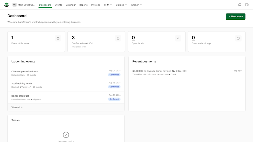253x142 pixels.
Task: Click the alert icon on Overdue bookings card
Action: point(238,38)
